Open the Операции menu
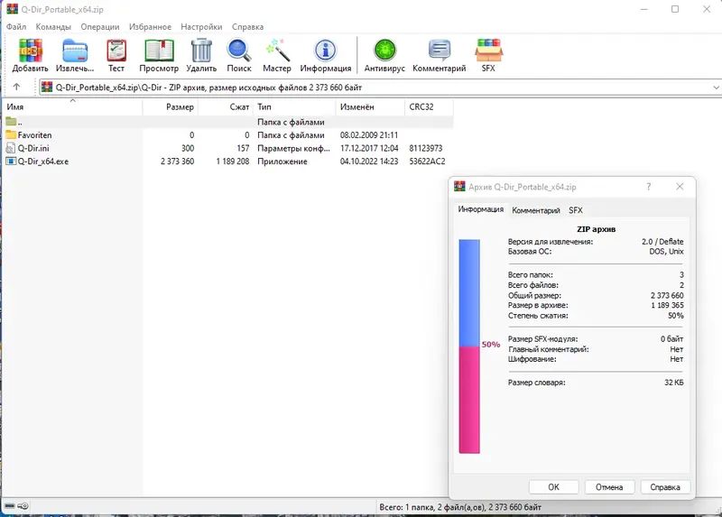Screen dimensions: 722x517 point(100,27)
